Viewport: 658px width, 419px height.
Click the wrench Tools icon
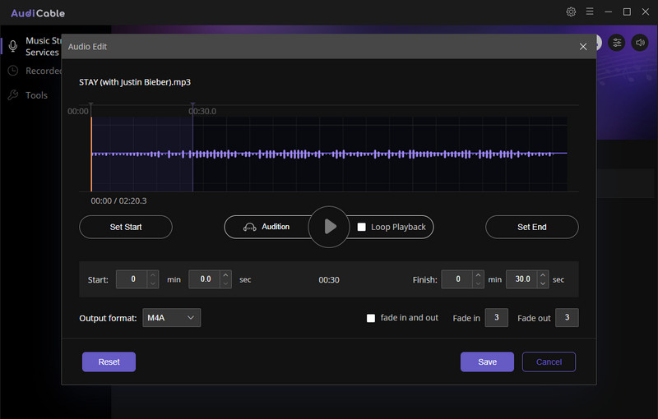click(x=13, y=95)
